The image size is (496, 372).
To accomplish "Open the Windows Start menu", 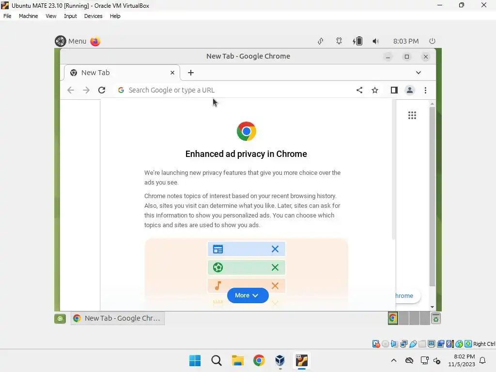I will (x=195, y=360).
